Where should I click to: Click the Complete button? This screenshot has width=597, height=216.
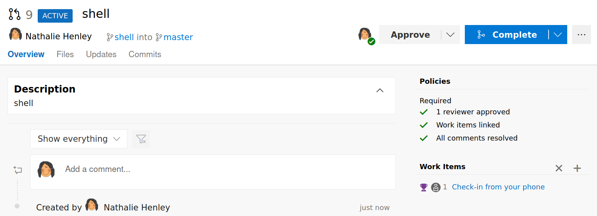(x=506, y=35)
